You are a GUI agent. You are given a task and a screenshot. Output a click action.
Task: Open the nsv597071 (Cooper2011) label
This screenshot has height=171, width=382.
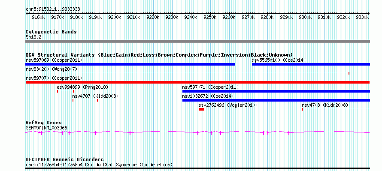coord(210,87)
